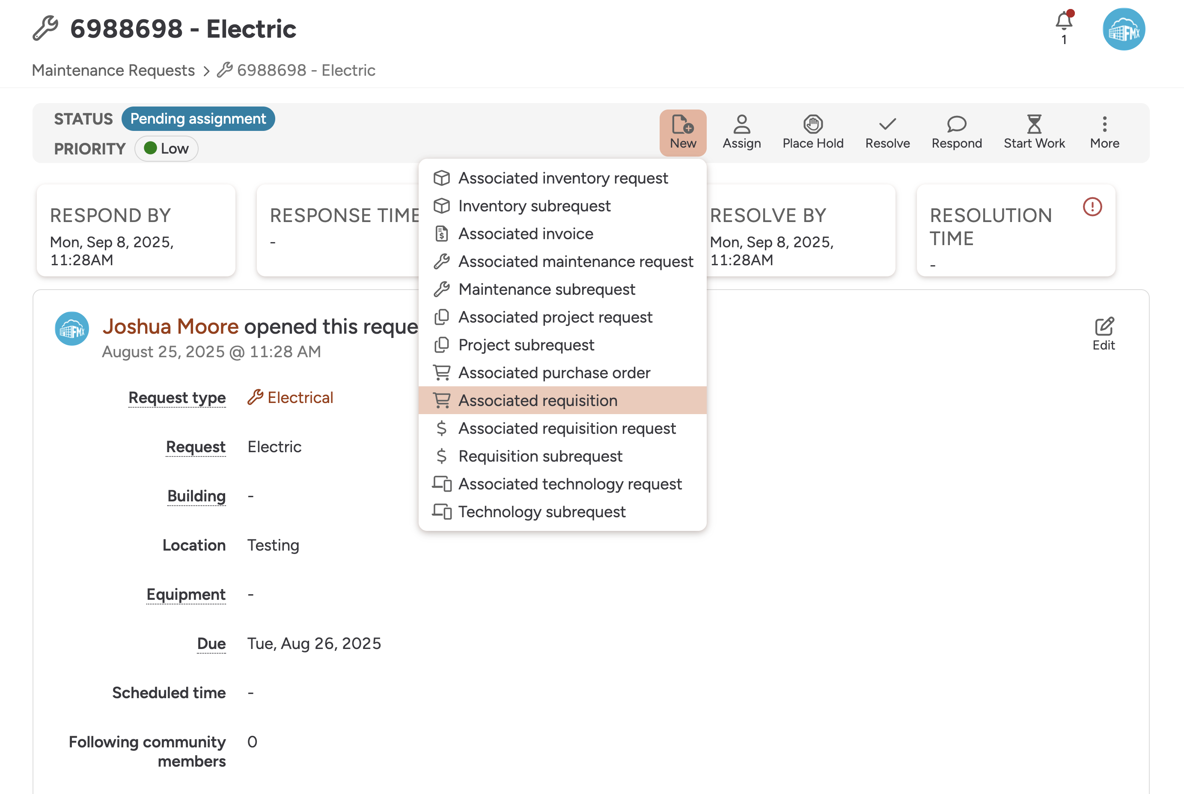Image resolution: width=1184 pixels, height=794 pixels.
Task: Select Associated invoice option
Action: click(525, 234)
